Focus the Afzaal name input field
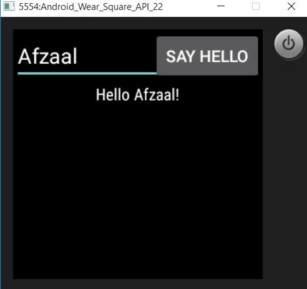 pos(87,56)
